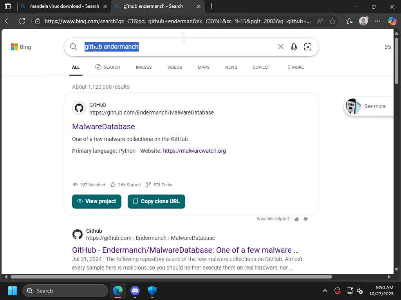
Task: Switch to mandela virus download tab
Action: (x=64, y=6)
